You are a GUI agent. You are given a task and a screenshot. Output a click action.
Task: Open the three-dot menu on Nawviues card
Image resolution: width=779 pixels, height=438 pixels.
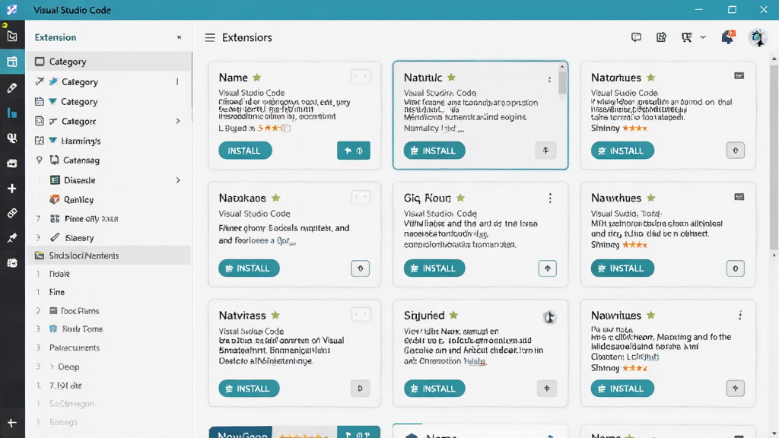(740, 316)
